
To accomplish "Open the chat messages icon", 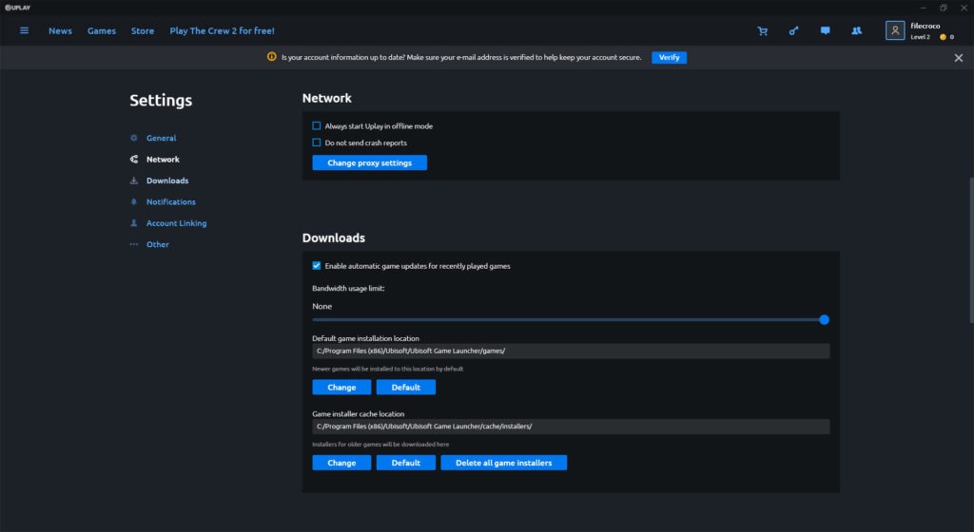I will coord(825,30).
